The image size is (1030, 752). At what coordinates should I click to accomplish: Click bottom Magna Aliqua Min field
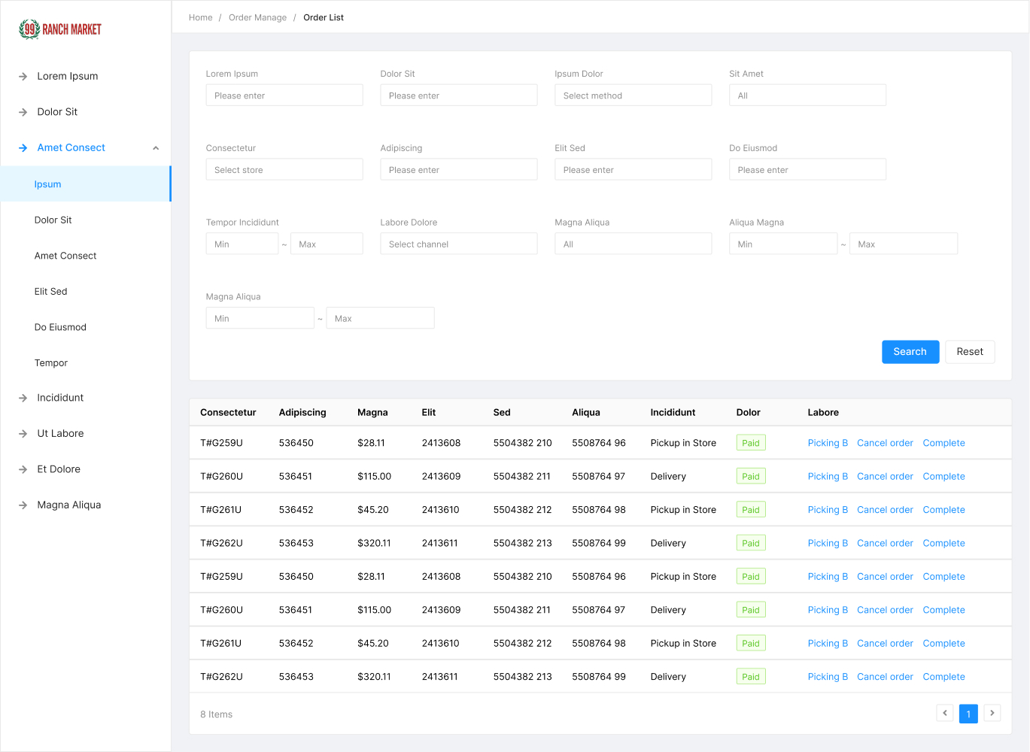(260, 319)
